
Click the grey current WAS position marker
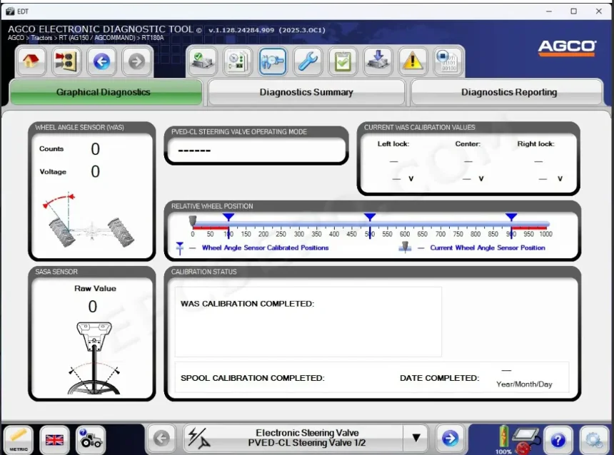point(192,220)
